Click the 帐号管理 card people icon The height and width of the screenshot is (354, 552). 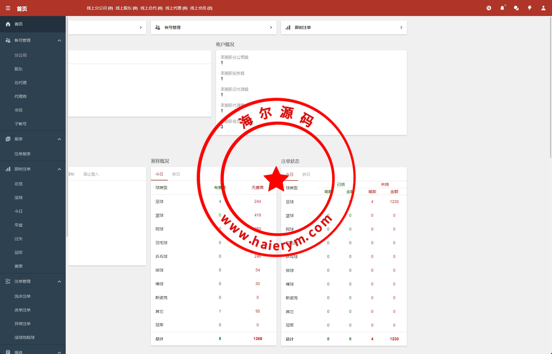[x=158, y=27]
